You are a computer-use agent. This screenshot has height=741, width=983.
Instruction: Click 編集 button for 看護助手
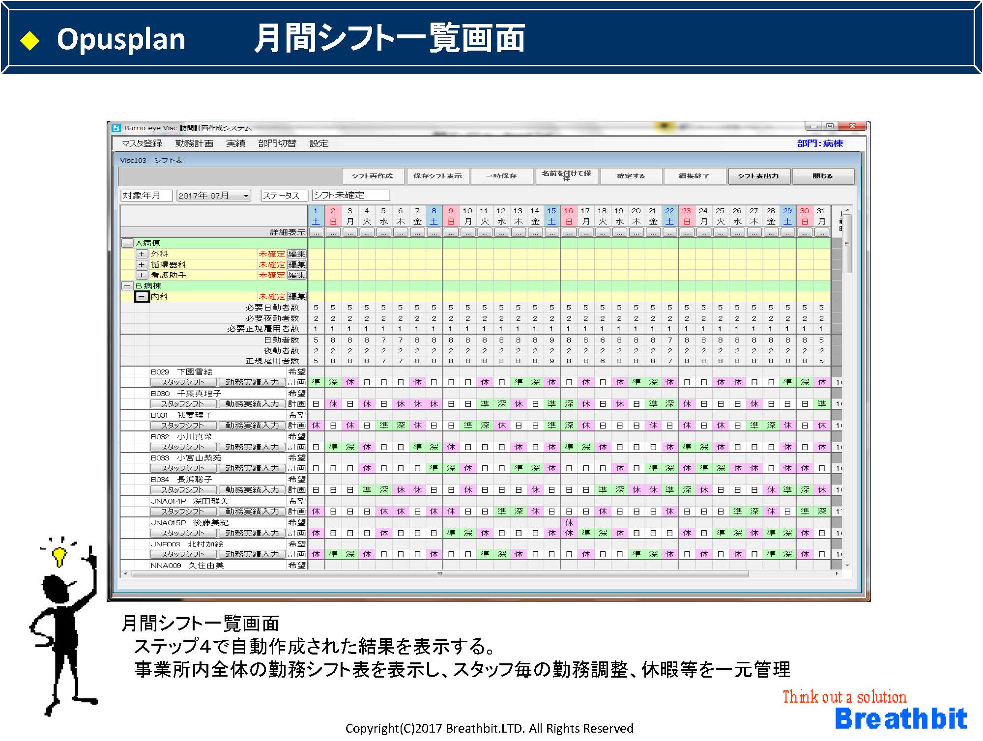297,275
